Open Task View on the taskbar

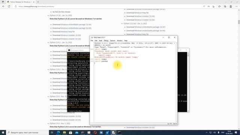[x=52, y=132]
